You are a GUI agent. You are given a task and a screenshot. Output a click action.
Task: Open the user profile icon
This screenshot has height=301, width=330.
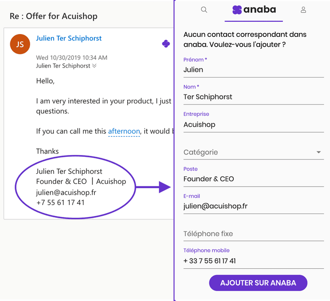pyautogui.click(x=303, y=10)
